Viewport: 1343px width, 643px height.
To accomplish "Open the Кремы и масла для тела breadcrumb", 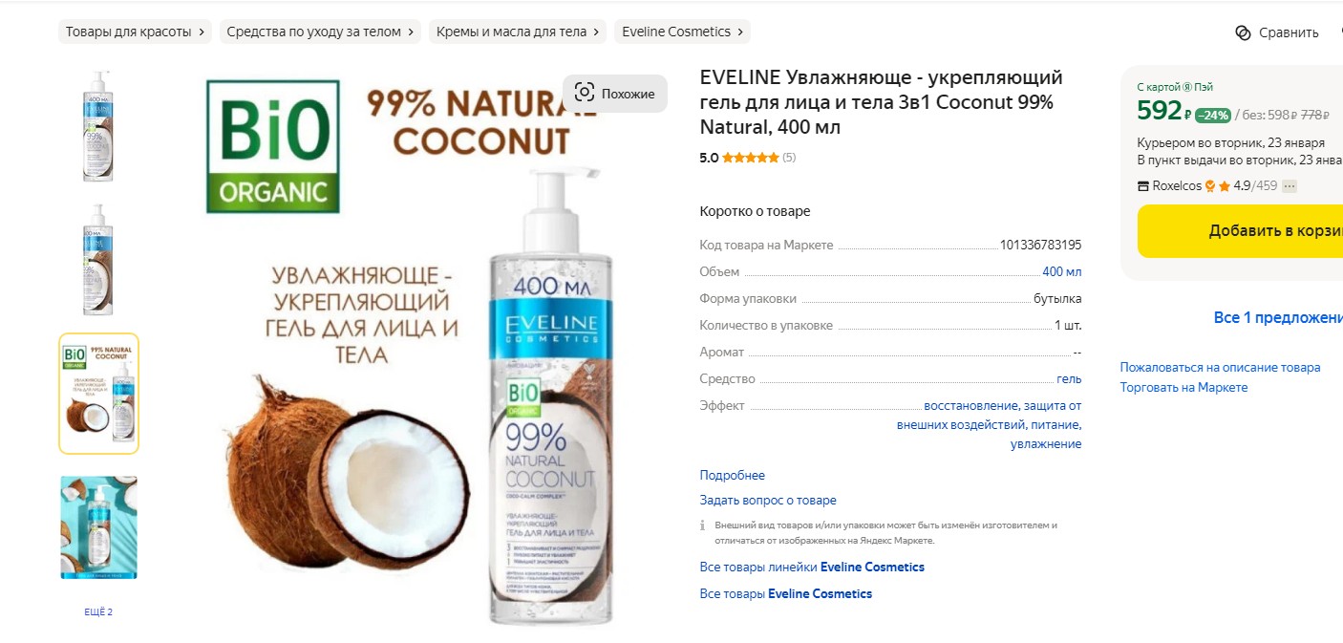I will point(518,32).
